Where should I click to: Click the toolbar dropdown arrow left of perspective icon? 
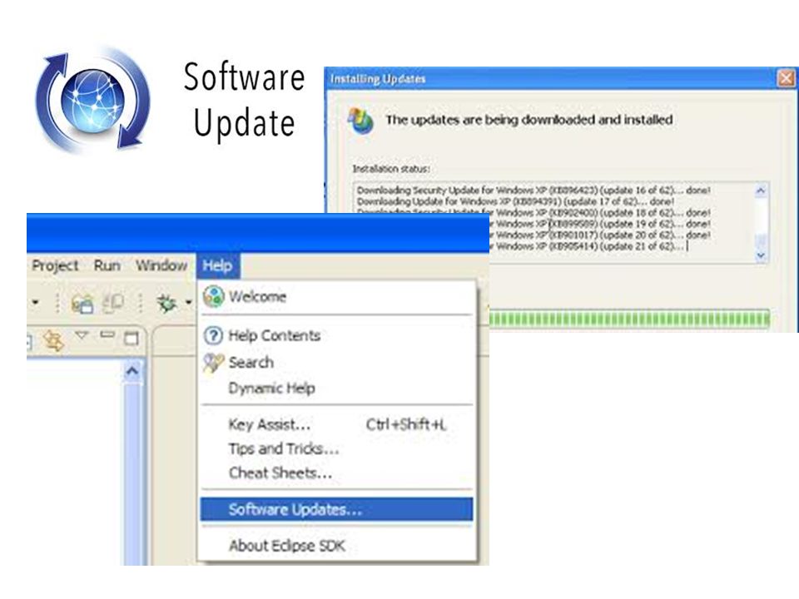point(35,303)
